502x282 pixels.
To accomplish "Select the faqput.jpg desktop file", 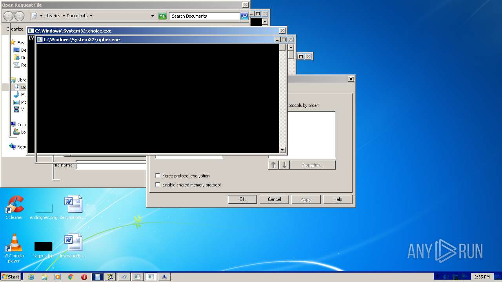I will pos(44,250).
